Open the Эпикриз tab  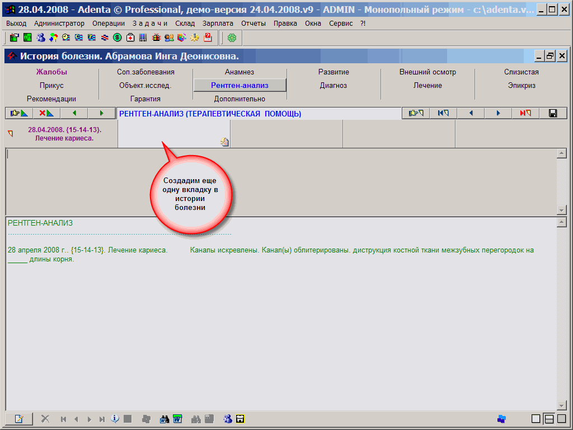(x=522, y=86)
